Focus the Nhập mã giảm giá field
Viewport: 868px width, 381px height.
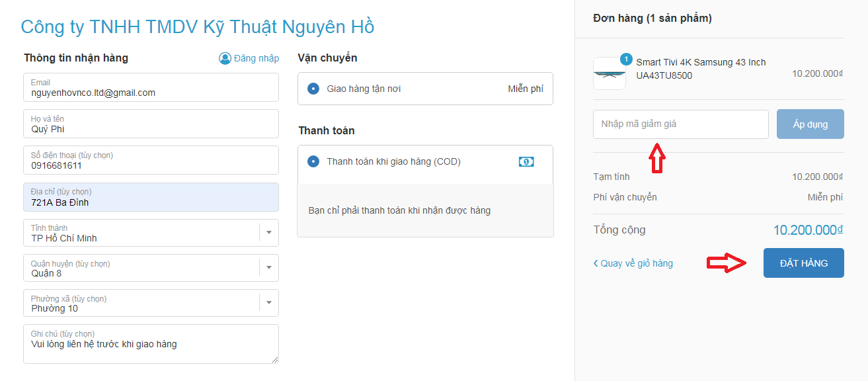pyautogui.click(x=680, y=124)
